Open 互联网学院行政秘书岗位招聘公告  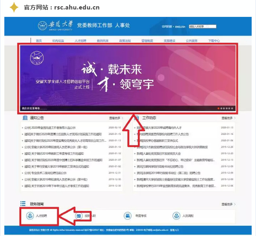pos(160,167)
